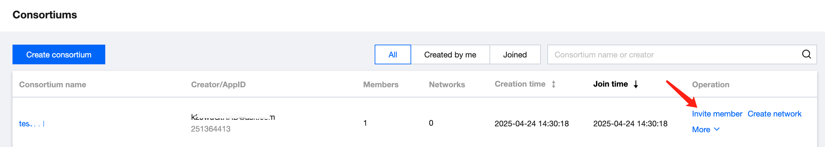Click the Networks column header
The width and height of the screenshot is (825, 147).
click(x=447, y=85)
